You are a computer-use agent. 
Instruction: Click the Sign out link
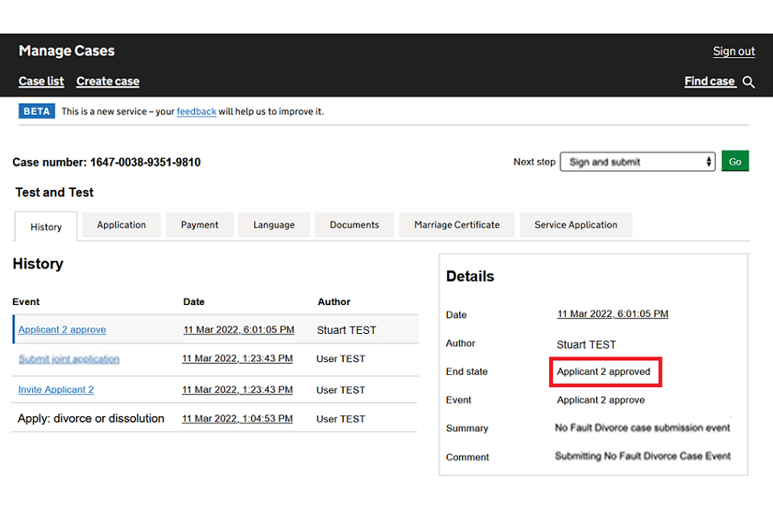click(734, 51)
